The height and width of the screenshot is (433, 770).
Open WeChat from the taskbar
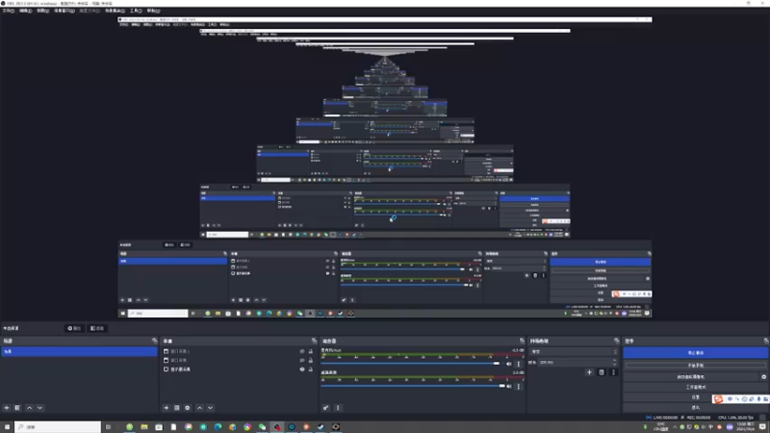pyautogui.click(x=262, y=427)
